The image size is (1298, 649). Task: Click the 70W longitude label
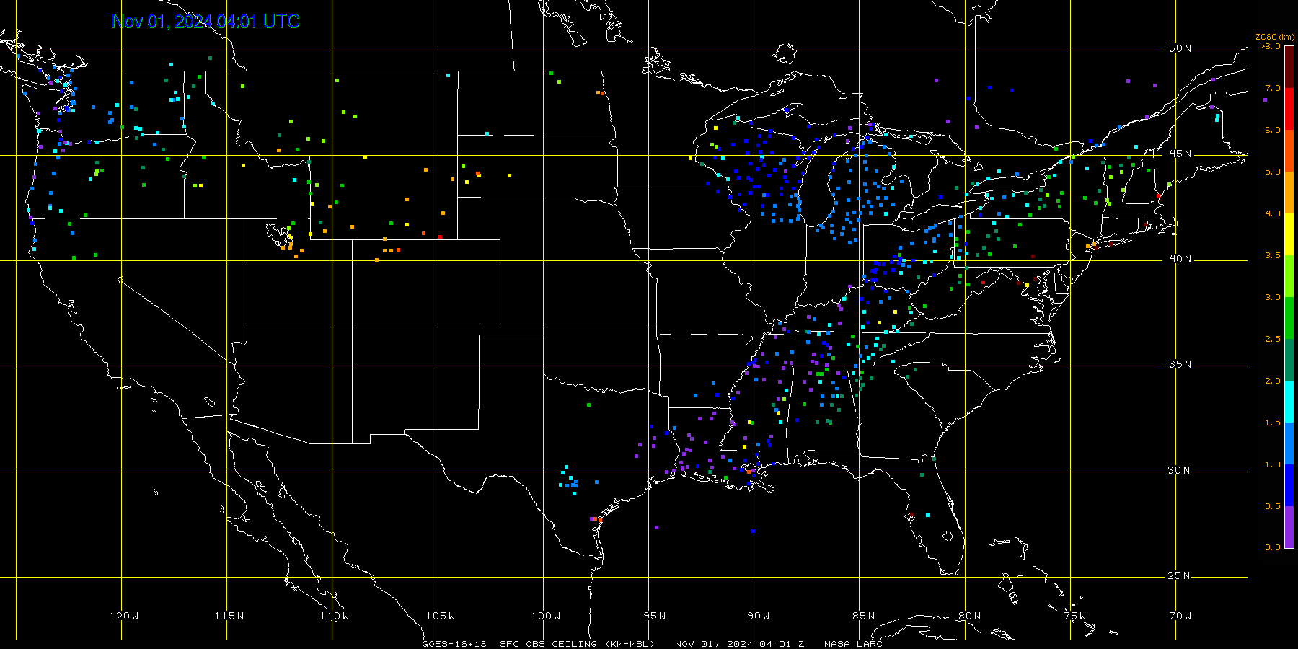click(x=1180, y=616)
